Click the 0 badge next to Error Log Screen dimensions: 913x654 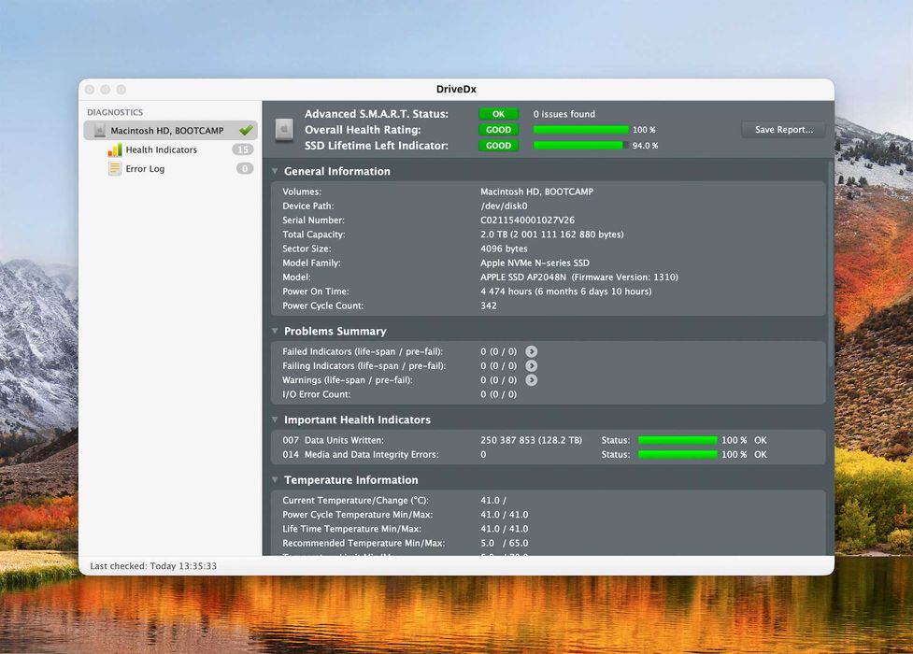pyautogui.click(x=245, y=168)
